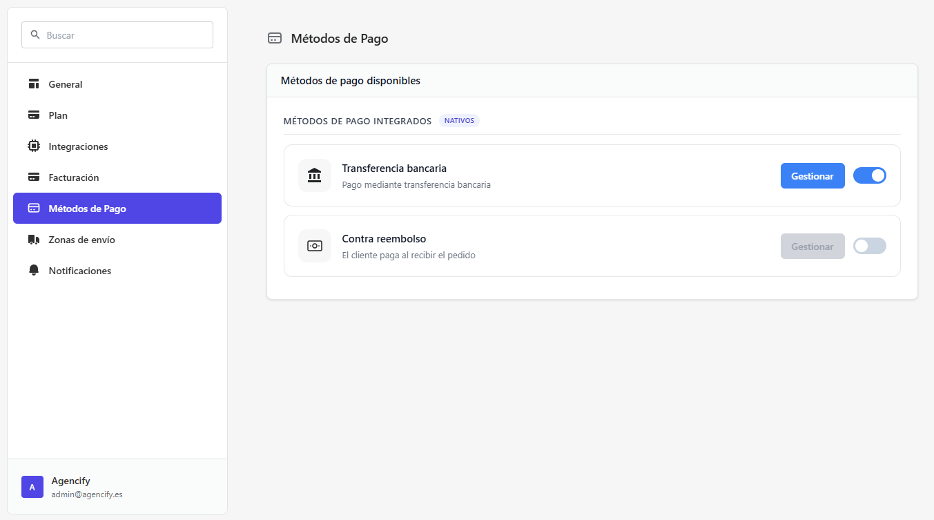Click the Plan card icon in sidebar
The image size is (934, 520).
(34, 115)
